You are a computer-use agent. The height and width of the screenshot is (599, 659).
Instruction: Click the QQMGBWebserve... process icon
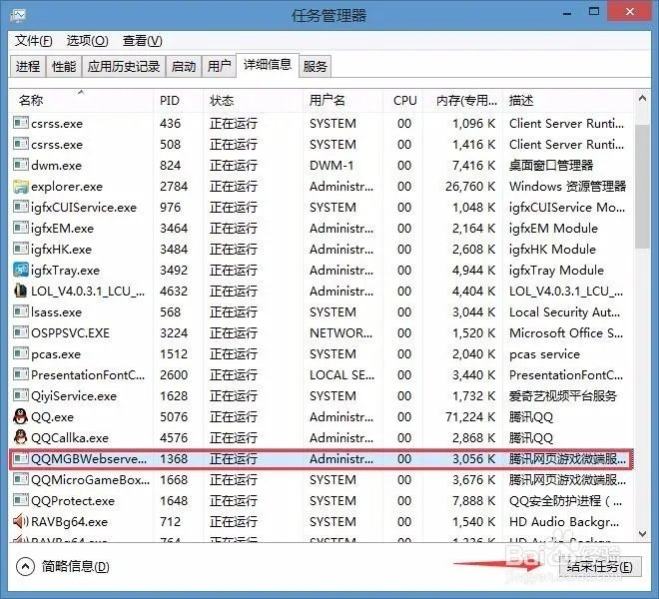tap(20, 458)
